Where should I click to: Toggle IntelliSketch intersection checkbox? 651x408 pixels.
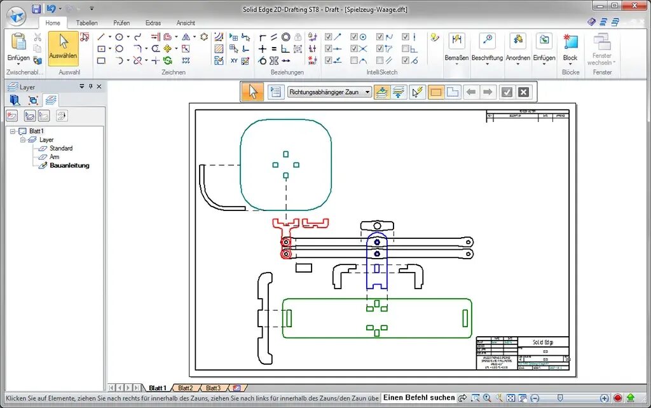coord(353,49)
